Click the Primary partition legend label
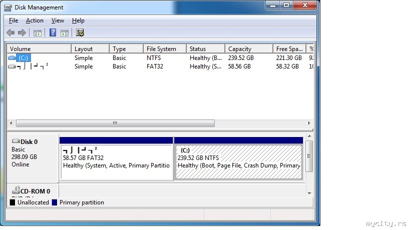410x230 pixels. (x=82, y=202)
